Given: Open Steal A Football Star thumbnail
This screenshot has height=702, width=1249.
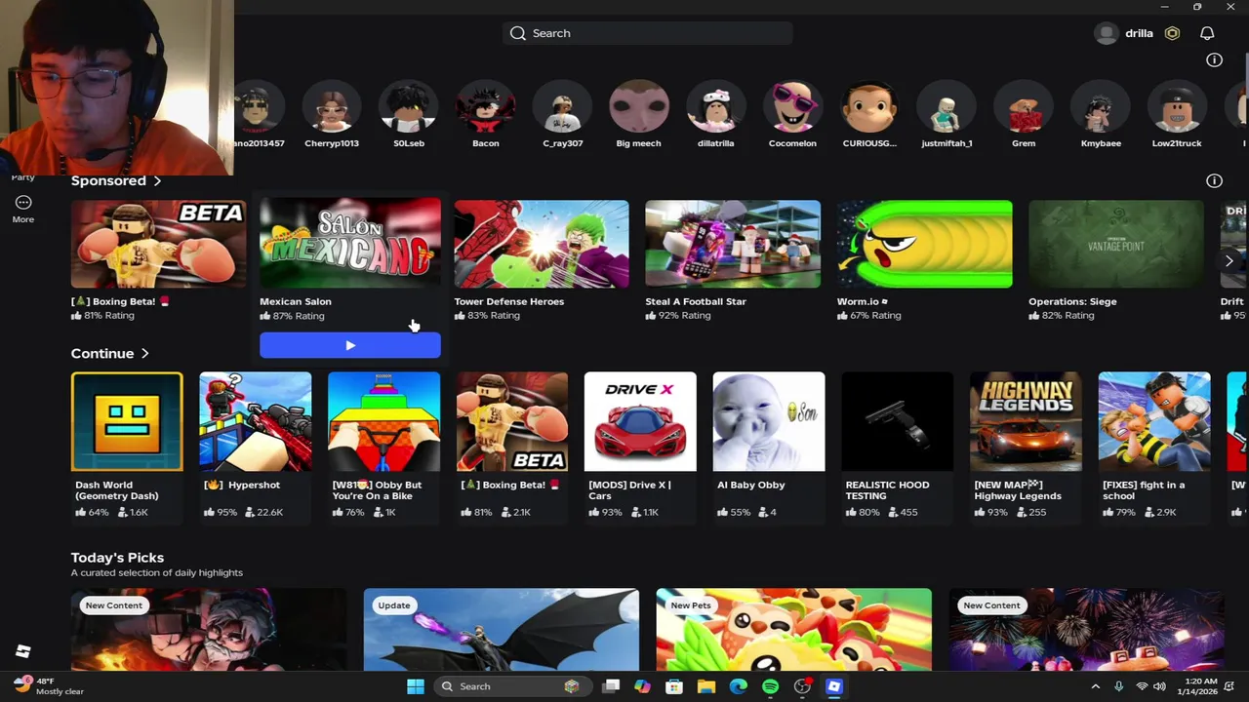Looking at the screenshot, I should tap(733, 244).
